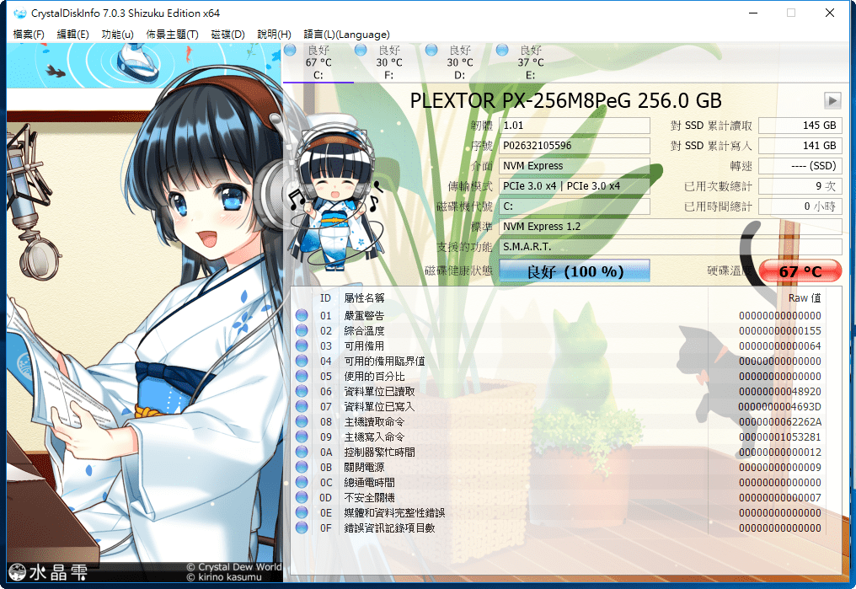This screenshot has width=856, height=589.
Task: Click total SSD reads value 145 GB
Action: tap(800, 126)
